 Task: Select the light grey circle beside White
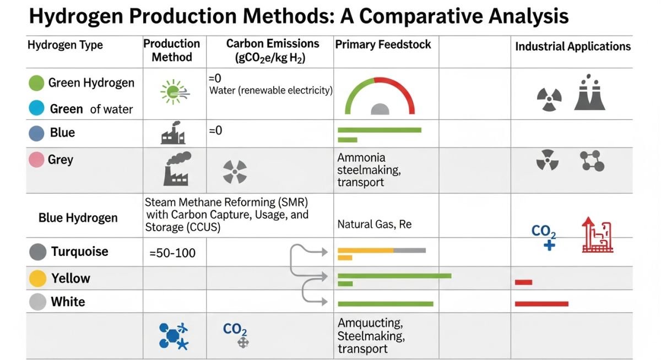tap(37, 302)
